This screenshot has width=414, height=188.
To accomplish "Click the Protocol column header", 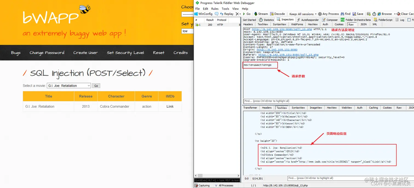I will [x=222, y=20].
